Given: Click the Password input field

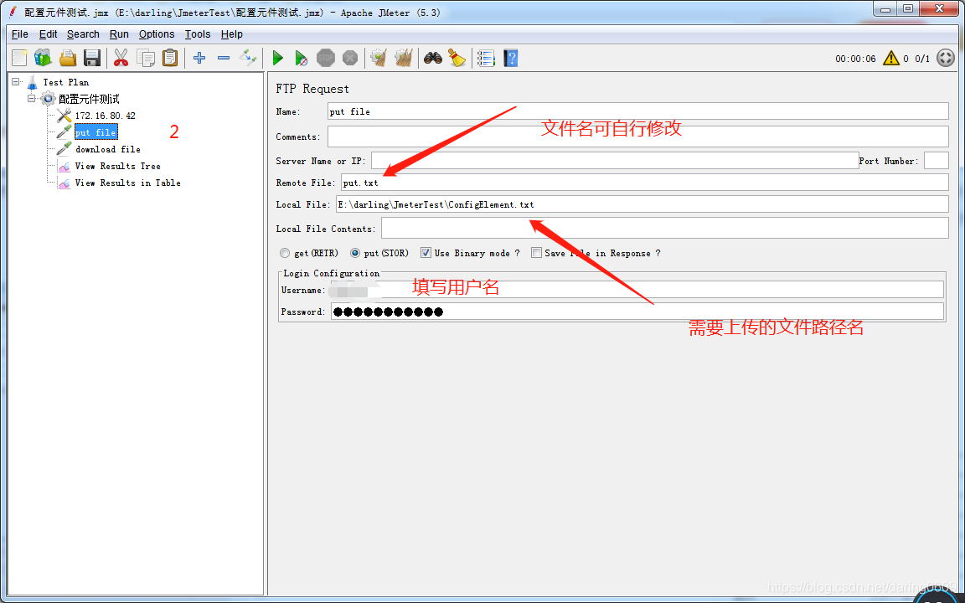Looking at the screenshot, I should [637, 312].
